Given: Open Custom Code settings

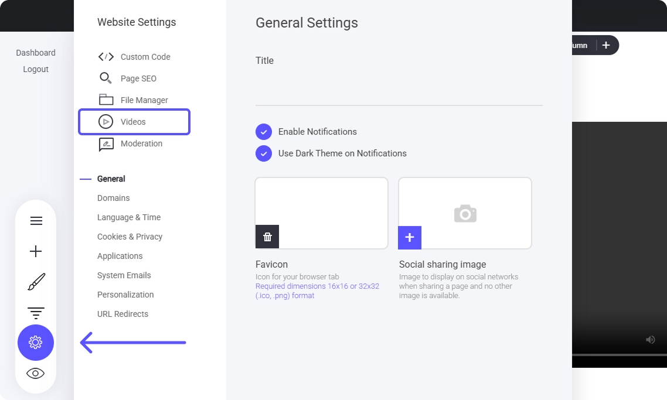Looking at the screenshot, I should pyautogui.click(x=145, y=57).
